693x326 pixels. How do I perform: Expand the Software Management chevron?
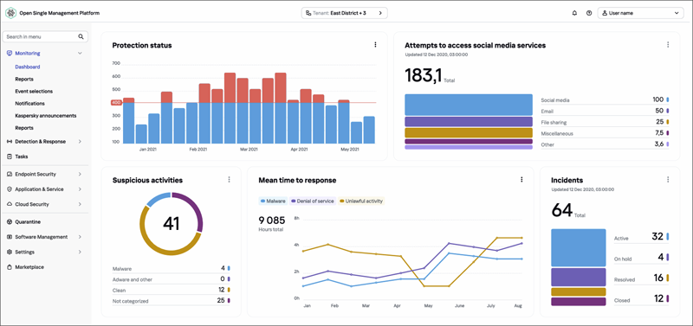pyautogui.click(x=80, y=237)
